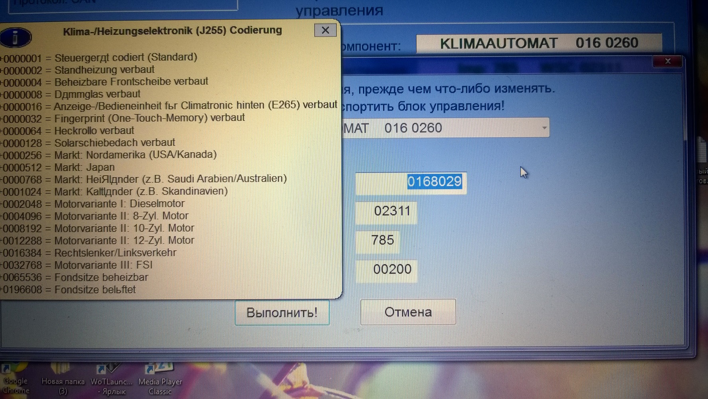Close the blue coding dialog window

point(668,61)
